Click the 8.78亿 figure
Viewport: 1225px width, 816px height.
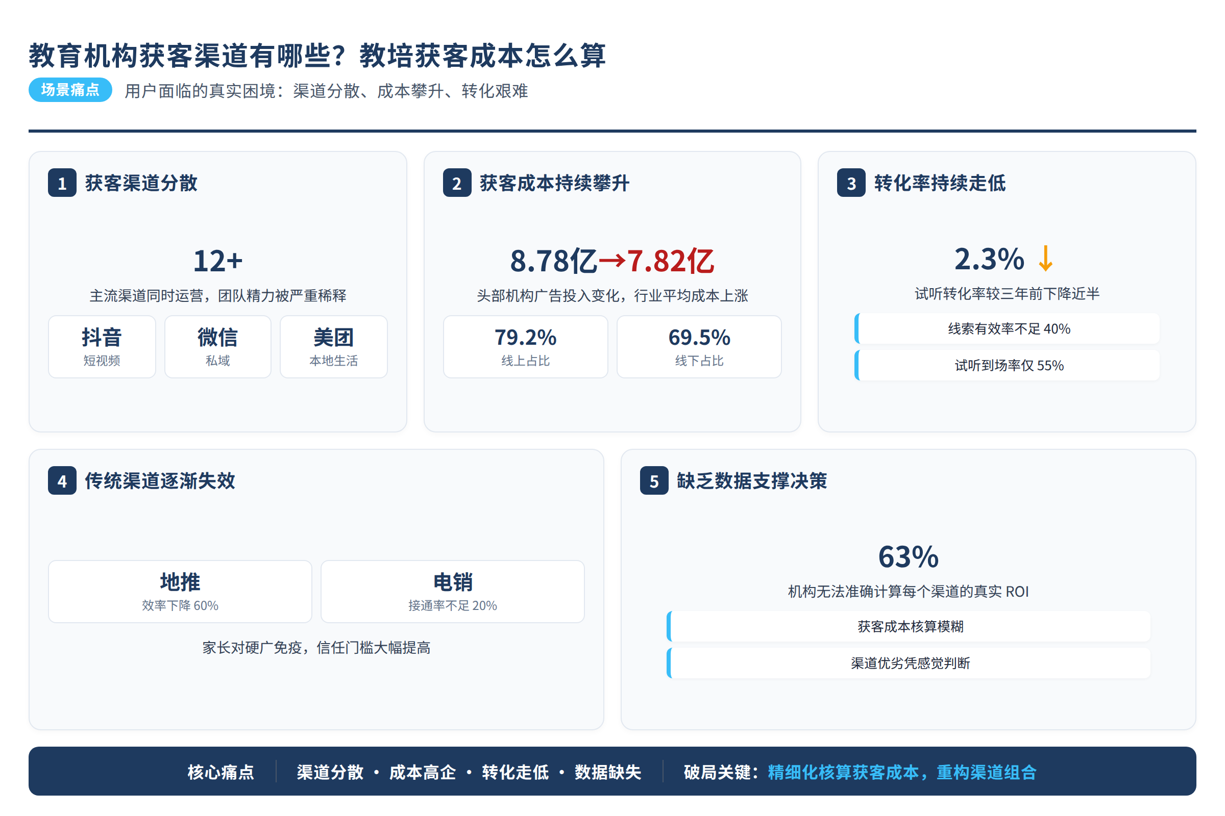[554, 261]
